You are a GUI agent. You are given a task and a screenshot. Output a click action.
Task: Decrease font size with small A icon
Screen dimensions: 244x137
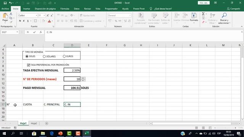click(x=52, y=15)
